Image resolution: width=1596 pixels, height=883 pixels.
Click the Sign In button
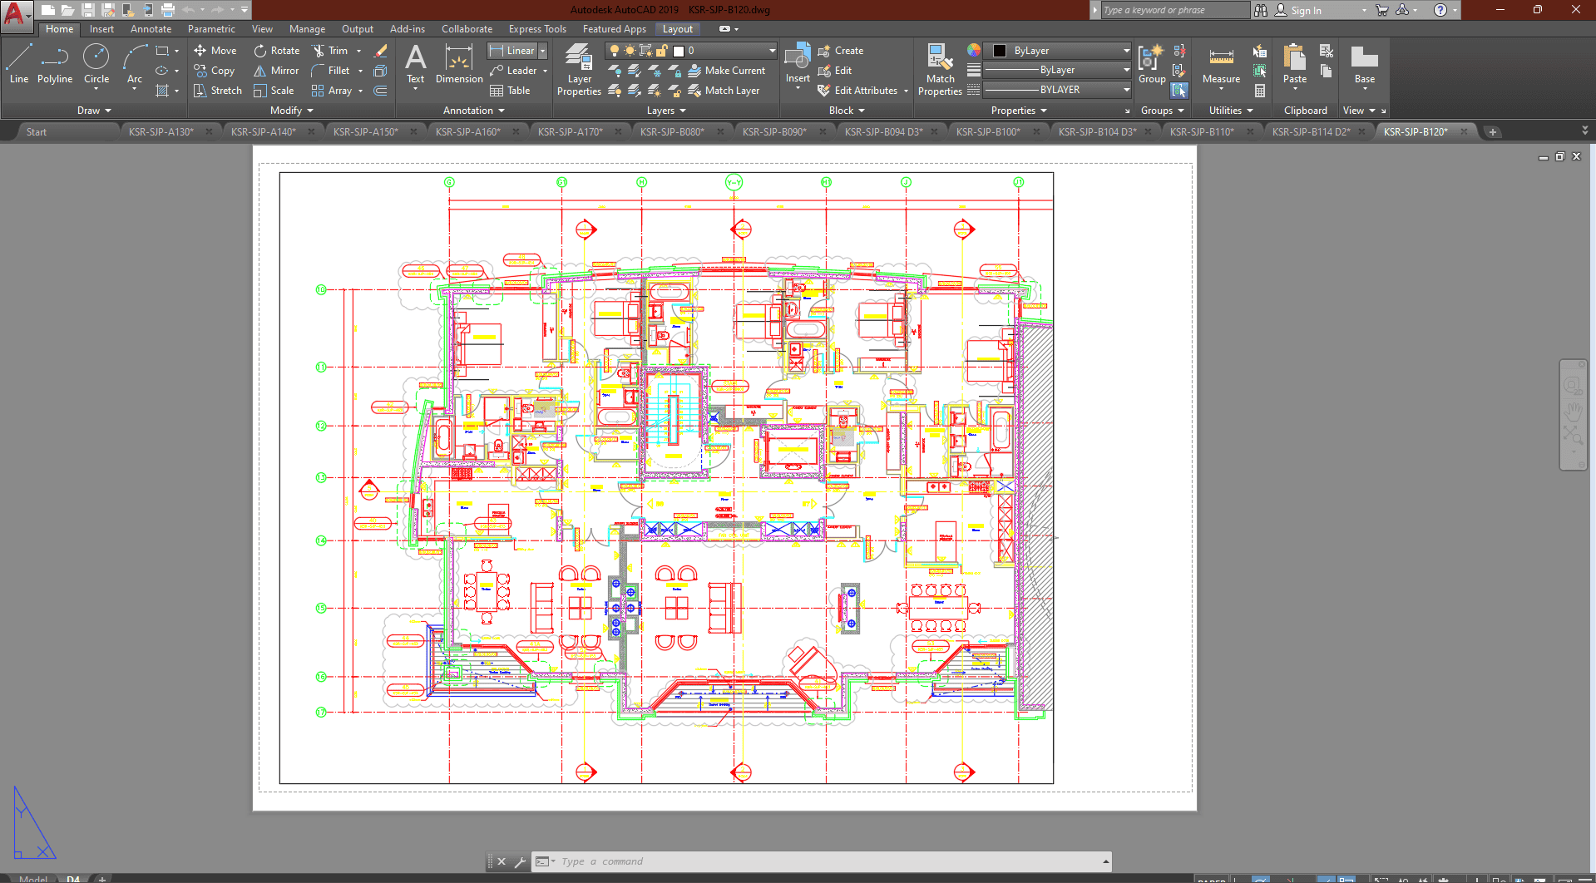coord(1306,10)
